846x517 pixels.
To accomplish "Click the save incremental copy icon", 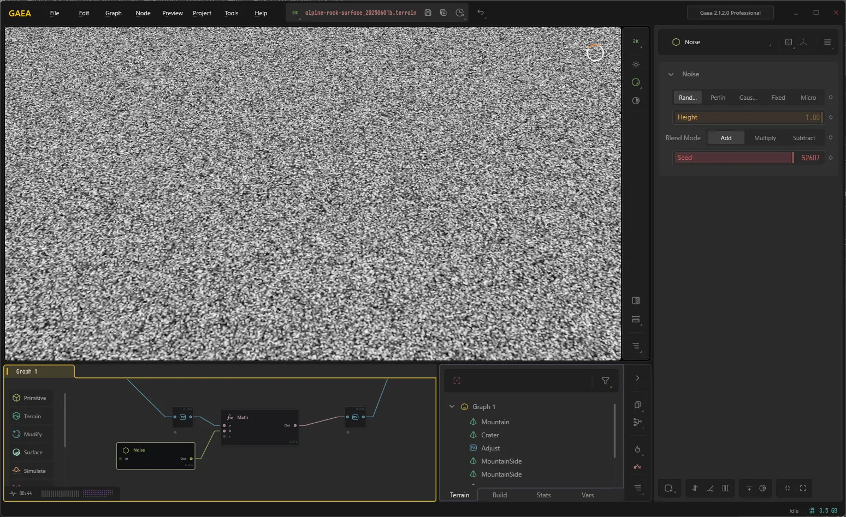I will click(x=443, y=13).
